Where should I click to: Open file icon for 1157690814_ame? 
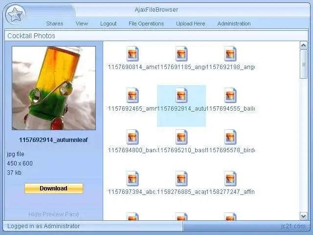pos(133,54)
